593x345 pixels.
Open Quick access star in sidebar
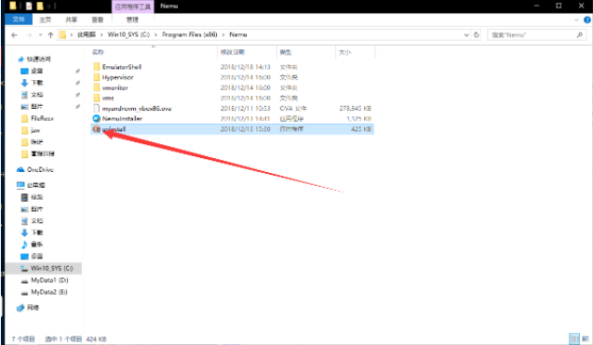[20, 59]
